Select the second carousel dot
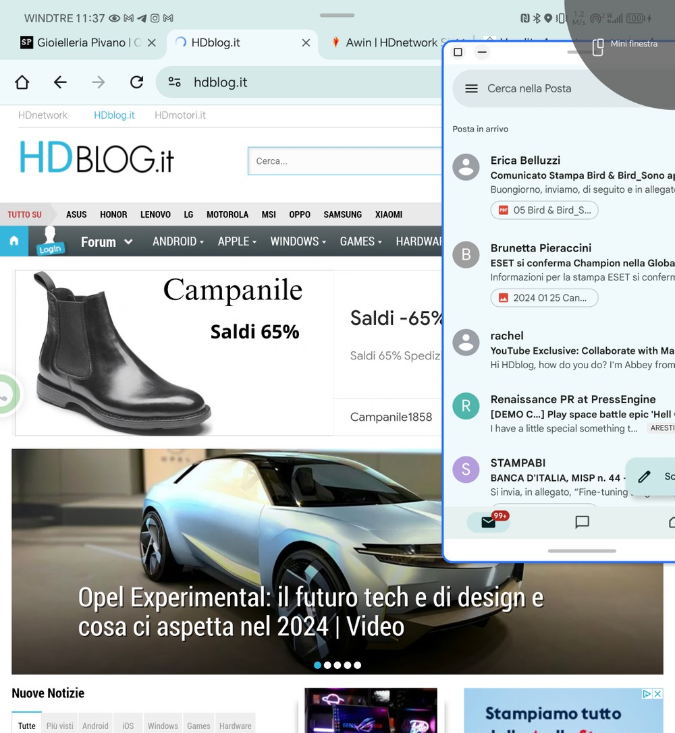This screenshot has width=675, height=733. [x=327, y=665]
